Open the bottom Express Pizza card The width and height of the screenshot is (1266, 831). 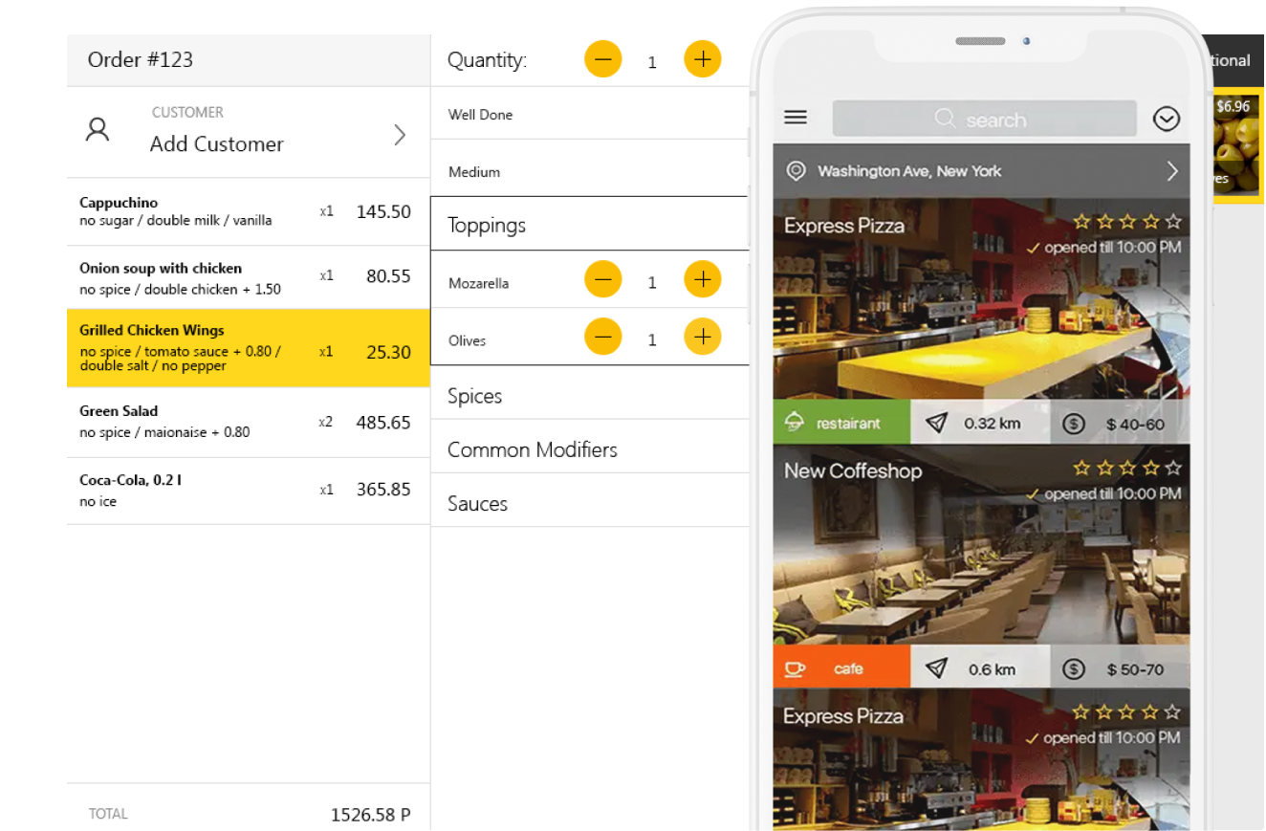click(x=981, y=759)
